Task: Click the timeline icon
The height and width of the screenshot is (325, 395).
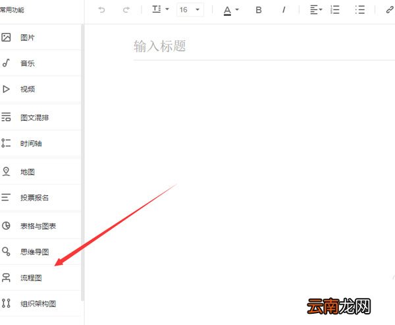Action: coord(6,143)
